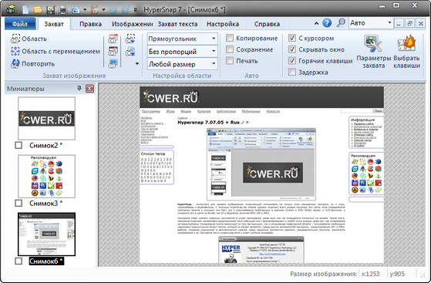Enable the Копирование checkbox
This screenshot has height=283, width=431.
click(230, 38)
